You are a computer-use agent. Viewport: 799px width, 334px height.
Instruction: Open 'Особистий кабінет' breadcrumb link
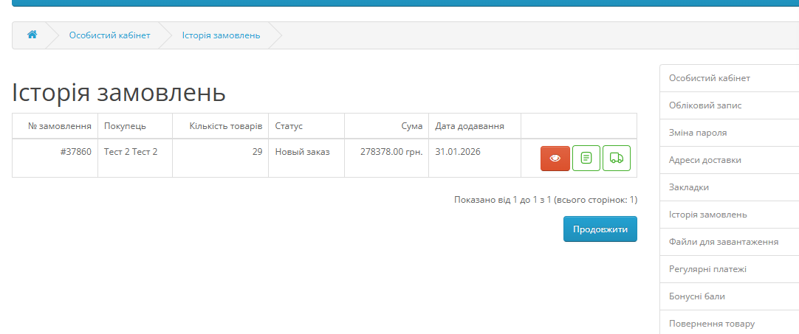pyautogui.click(x=109, y=35)
